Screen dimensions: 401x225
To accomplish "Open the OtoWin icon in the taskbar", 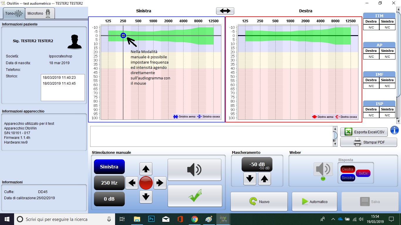I will (224, 219).
